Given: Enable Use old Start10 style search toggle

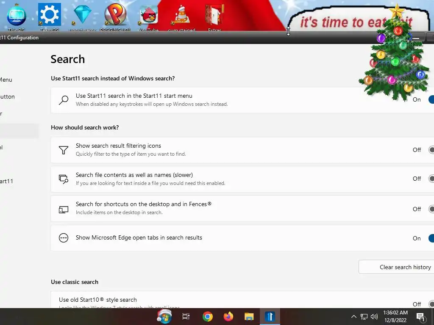Looking at the screenshot, I should pyautogui.click(x=431, y=304).
